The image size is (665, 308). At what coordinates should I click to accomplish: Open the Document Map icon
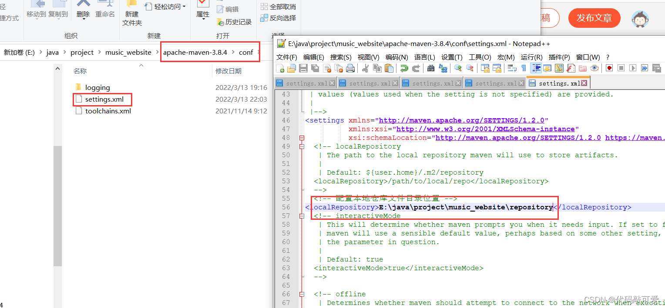point(559,68)
